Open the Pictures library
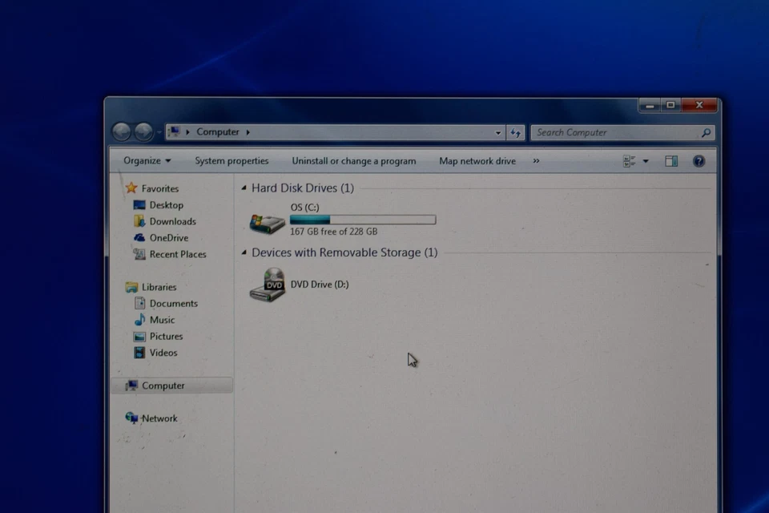The width and height of the screenshot is (769, 513). point(166,336)
